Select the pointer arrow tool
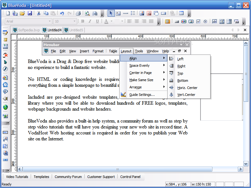 tap(111, 13)
